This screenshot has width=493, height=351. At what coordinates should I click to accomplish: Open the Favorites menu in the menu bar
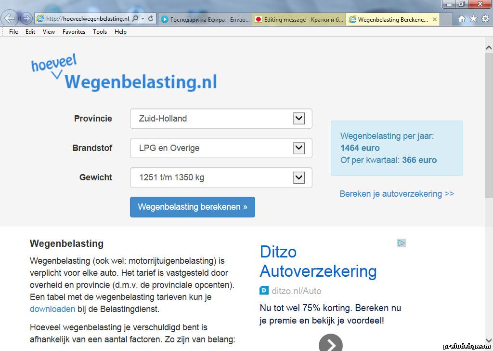pyautogui.click(x=74, y=32)
